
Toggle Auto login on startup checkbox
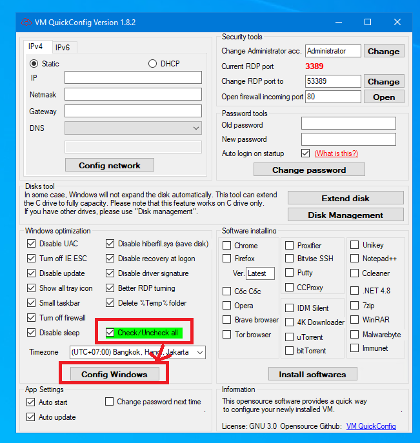[x=306, y=153]
